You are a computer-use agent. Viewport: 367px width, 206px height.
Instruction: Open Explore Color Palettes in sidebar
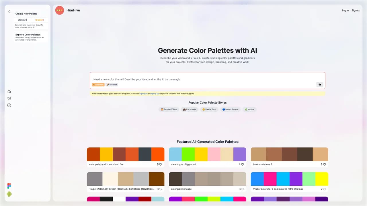pos(31,37)
